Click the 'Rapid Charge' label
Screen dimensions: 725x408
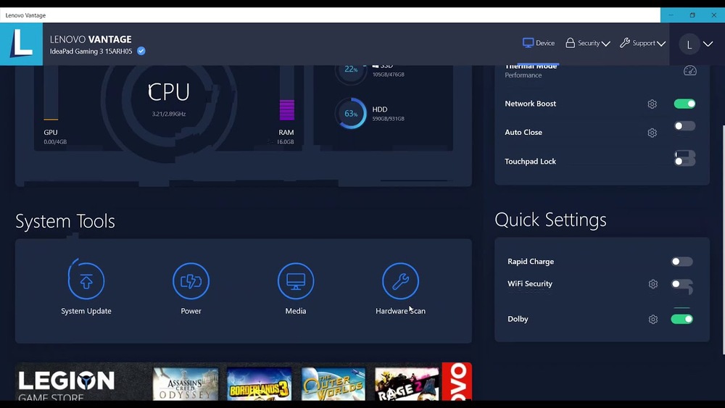click(x=531, y=262)
